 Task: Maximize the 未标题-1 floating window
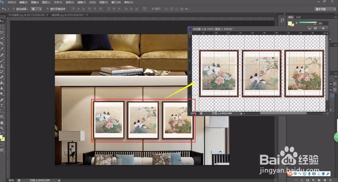pyautogui.click(x=315, y=28)
